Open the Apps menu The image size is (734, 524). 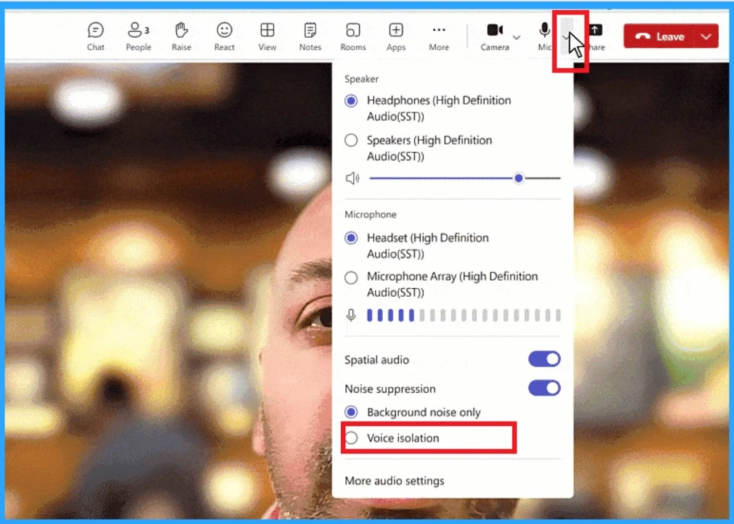[396, 36]
